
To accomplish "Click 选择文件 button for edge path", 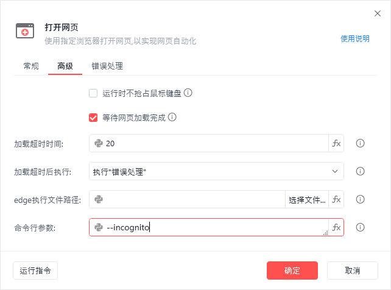I will click(x=307, y=199).
